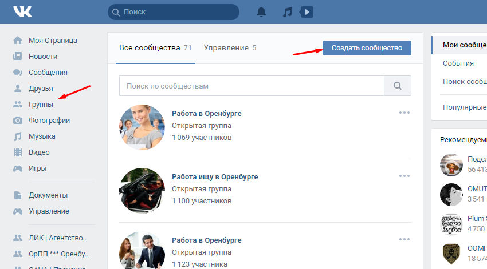Open Сообщения via its chat bubble icon
The width and height of the screenshot is (487, 269).
point(18,73)
